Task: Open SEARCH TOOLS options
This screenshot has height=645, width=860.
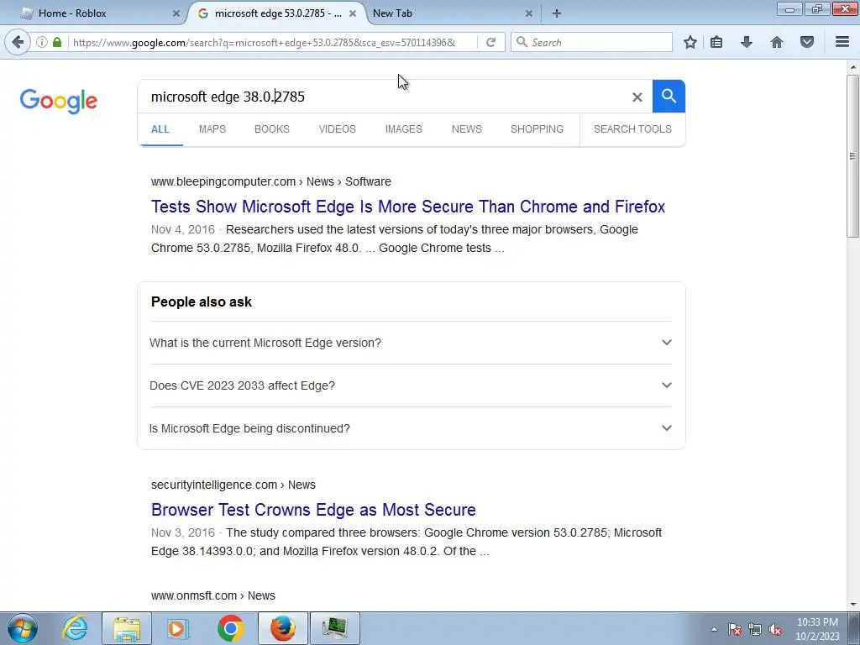Action: (x=632, y=129)
